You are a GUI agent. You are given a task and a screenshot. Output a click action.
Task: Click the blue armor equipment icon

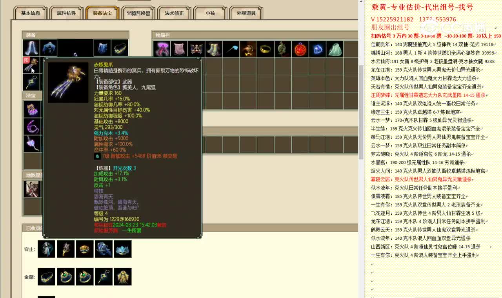click(102, 48)
